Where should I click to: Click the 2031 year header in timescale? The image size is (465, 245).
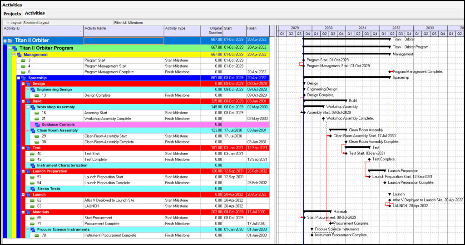362,28
